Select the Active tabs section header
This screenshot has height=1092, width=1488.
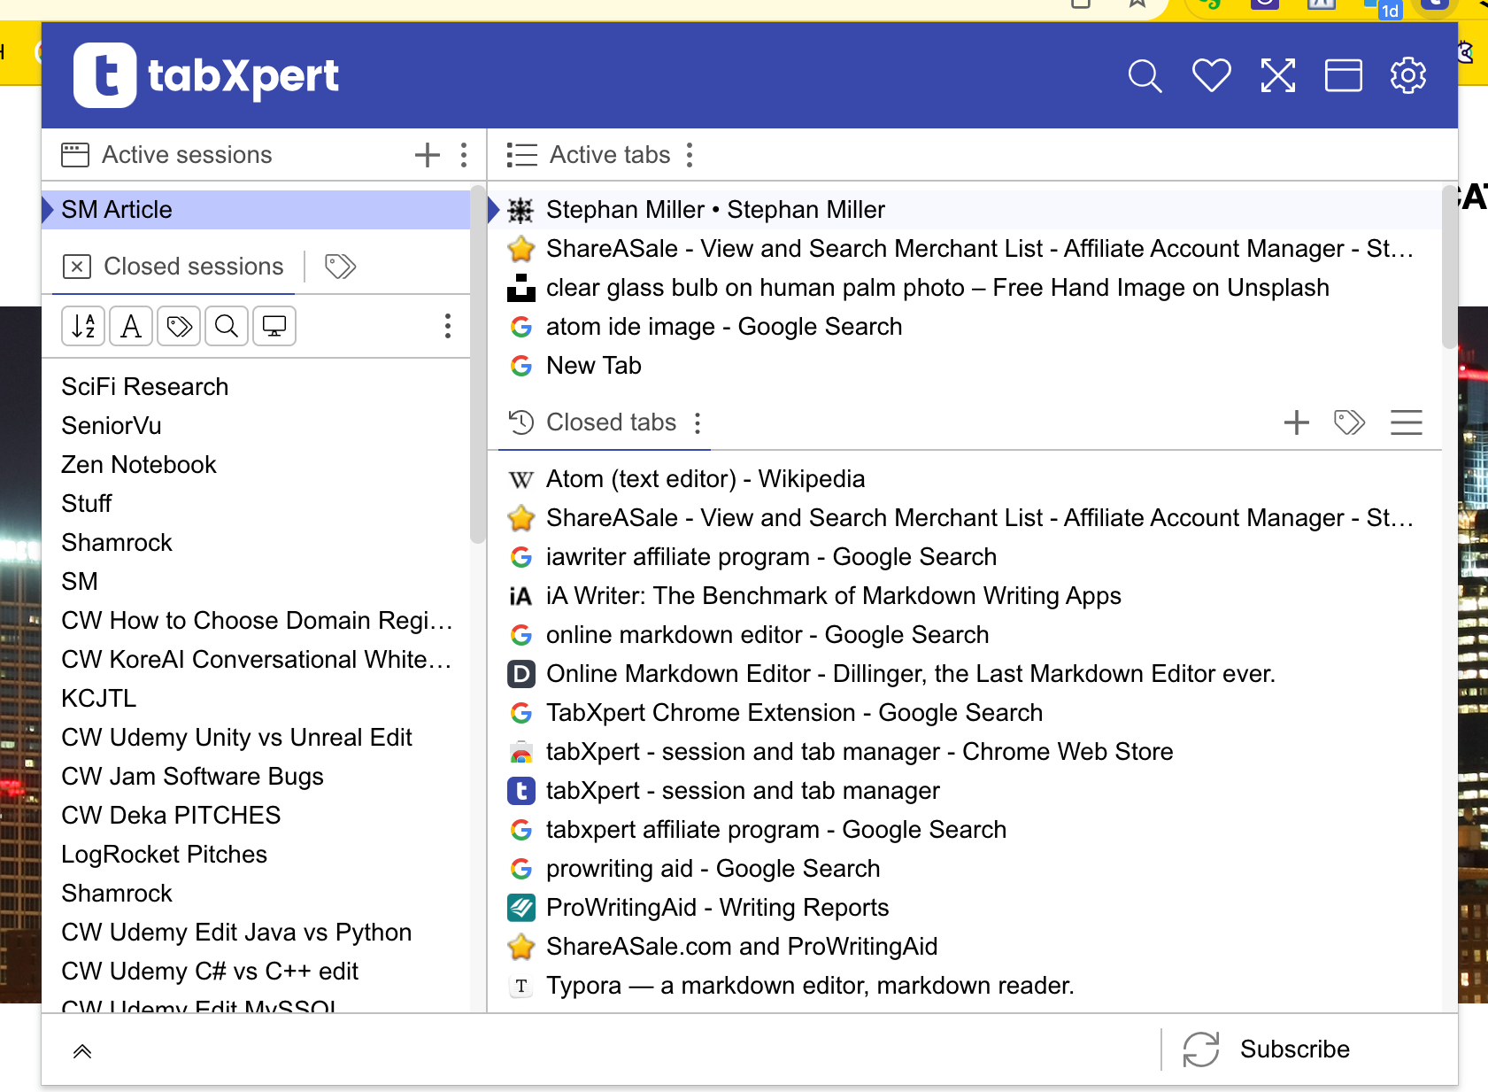[x=609, y=154]
